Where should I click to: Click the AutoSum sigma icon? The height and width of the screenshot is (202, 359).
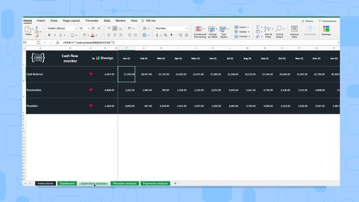tap(258, 27)
